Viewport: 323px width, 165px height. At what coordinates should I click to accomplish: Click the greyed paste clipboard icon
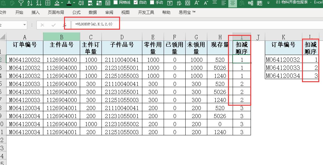coord(242,3)
